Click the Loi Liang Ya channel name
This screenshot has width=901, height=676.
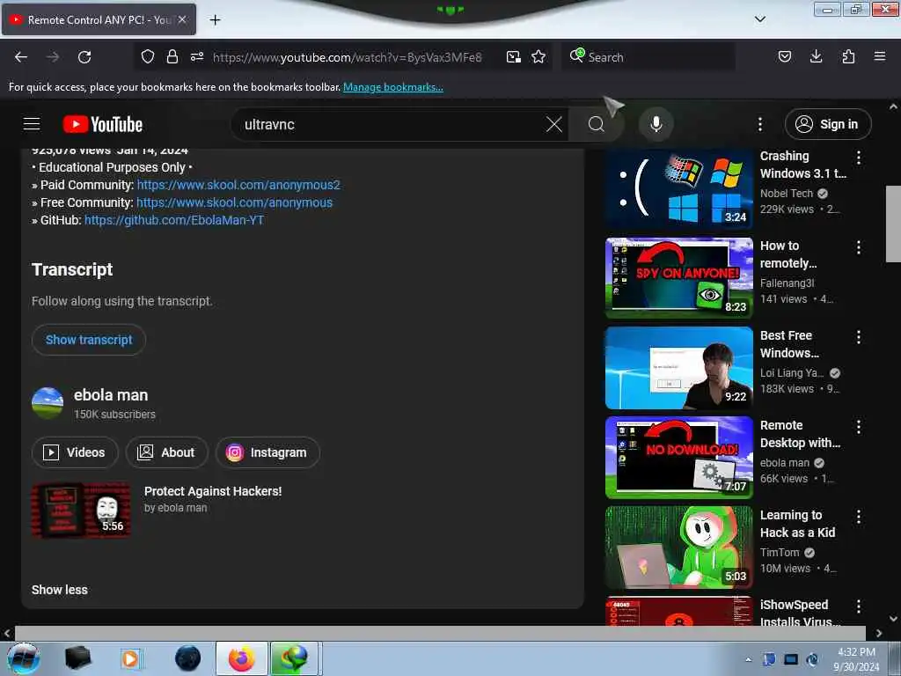tap(793, 373)
